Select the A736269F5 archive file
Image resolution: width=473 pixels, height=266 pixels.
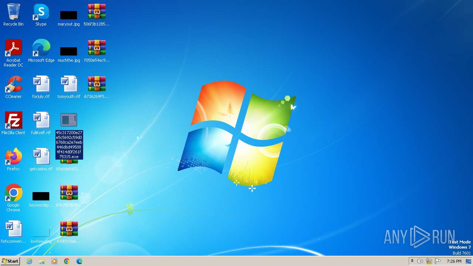click(96, 87)
